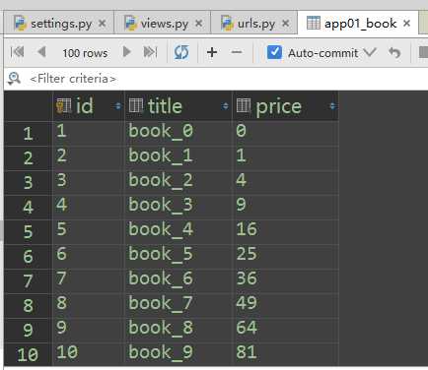Screen dimensions: 428x370
Task: Click the filter search magnifier icon
Action: point(14,79)
